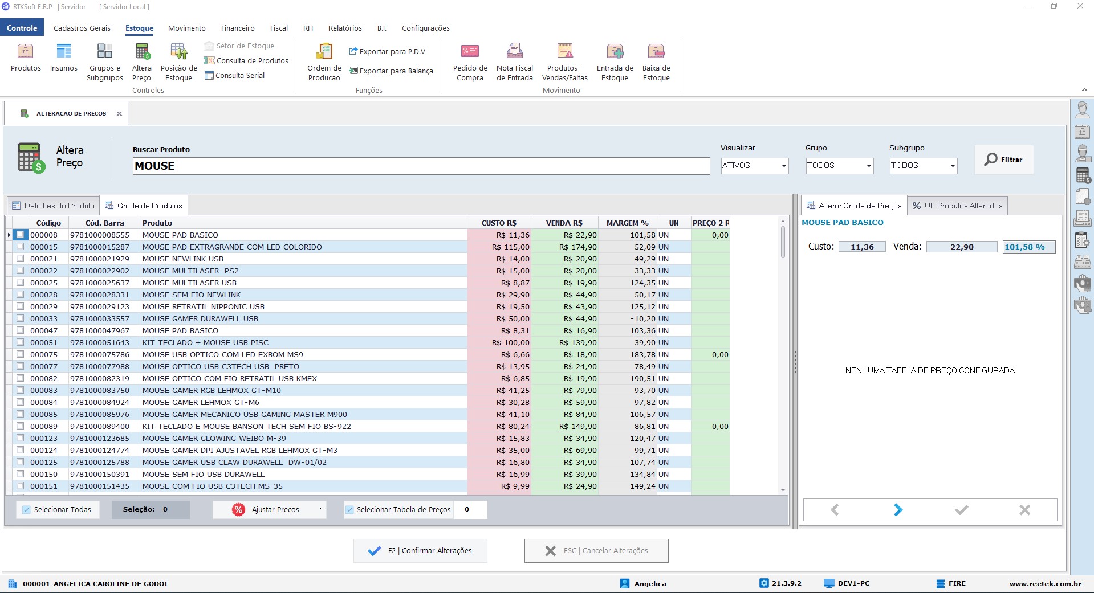This screenshot has height=593, width=1094.
Task: Tick checkbox for MOUSE GAMER DURAWELL USB
Action: pos(21,318)
